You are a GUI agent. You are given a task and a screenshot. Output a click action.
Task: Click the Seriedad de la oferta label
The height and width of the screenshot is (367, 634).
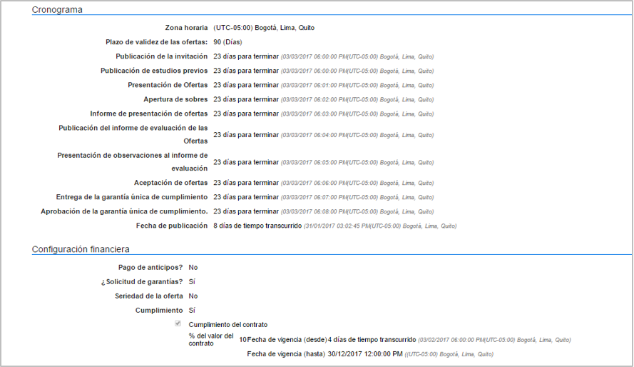tap(149, 296)
